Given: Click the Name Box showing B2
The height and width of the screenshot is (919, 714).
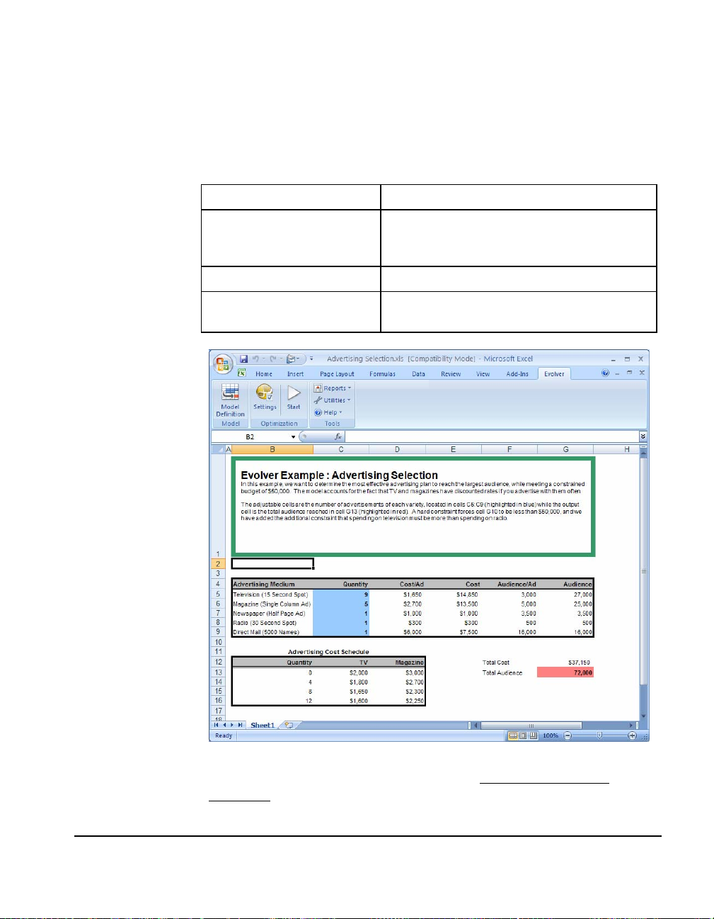Looking at the screenshot, I should point(251,437).
